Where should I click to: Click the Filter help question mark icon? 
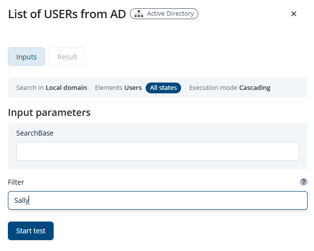pyautogui.click(x=303, y=182)
